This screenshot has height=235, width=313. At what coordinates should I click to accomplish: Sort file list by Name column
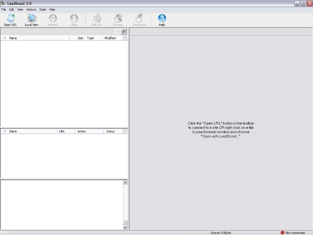(39, 38)
